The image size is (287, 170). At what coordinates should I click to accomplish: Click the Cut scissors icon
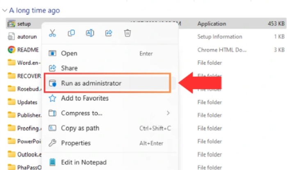pos(52,33)
